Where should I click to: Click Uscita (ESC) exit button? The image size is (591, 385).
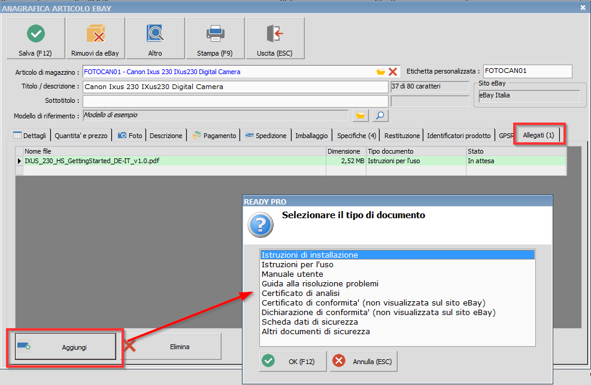275,38
